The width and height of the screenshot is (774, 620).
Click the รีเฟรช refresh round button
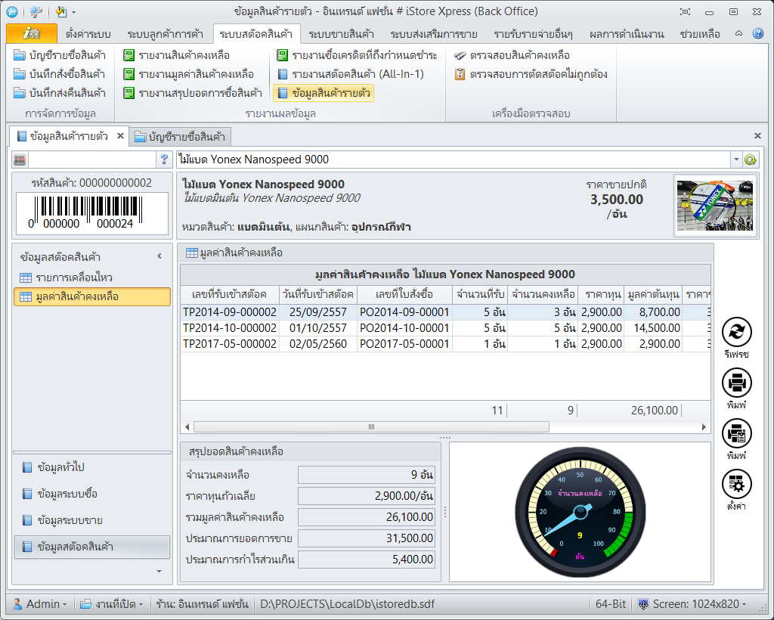coord(736,332)
